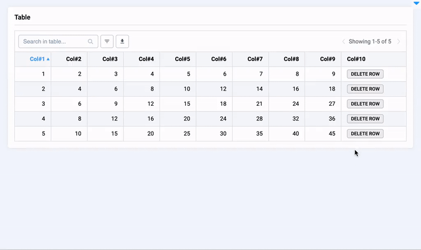Screen dimensions: 421x250
Task: Go to next page chevron
Action: click(x=399, y=42)
